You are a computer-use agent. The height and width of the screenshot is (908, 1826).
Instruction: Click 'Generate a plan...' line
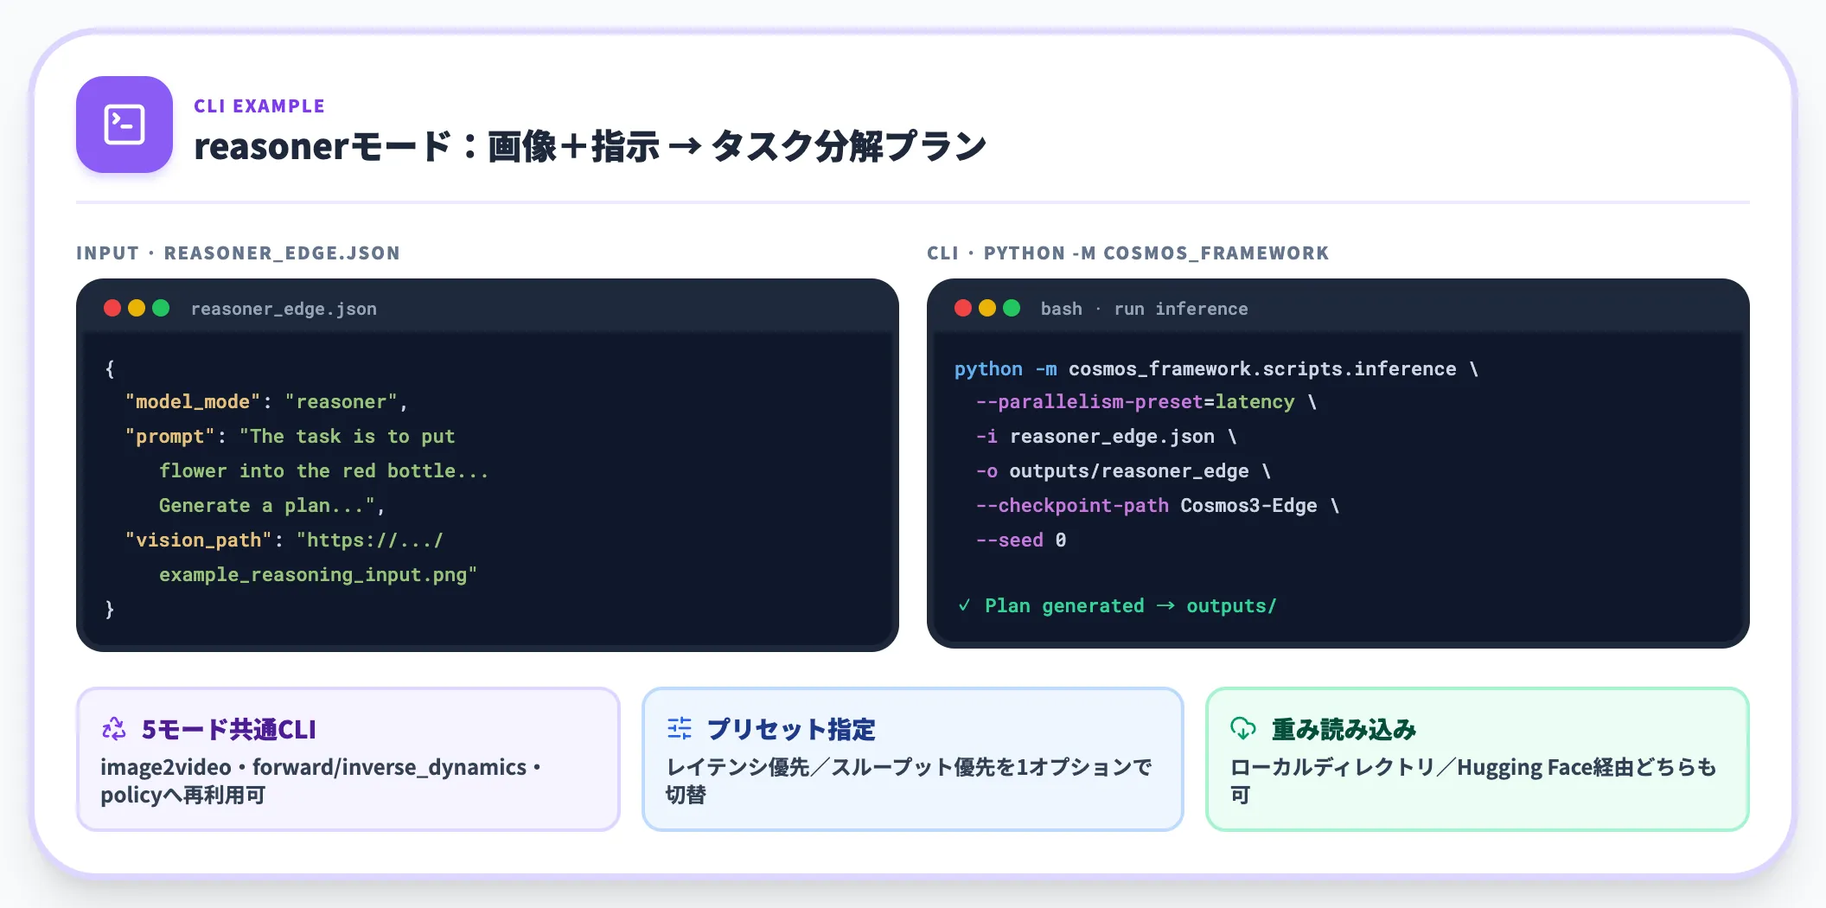tap(271, 506)
